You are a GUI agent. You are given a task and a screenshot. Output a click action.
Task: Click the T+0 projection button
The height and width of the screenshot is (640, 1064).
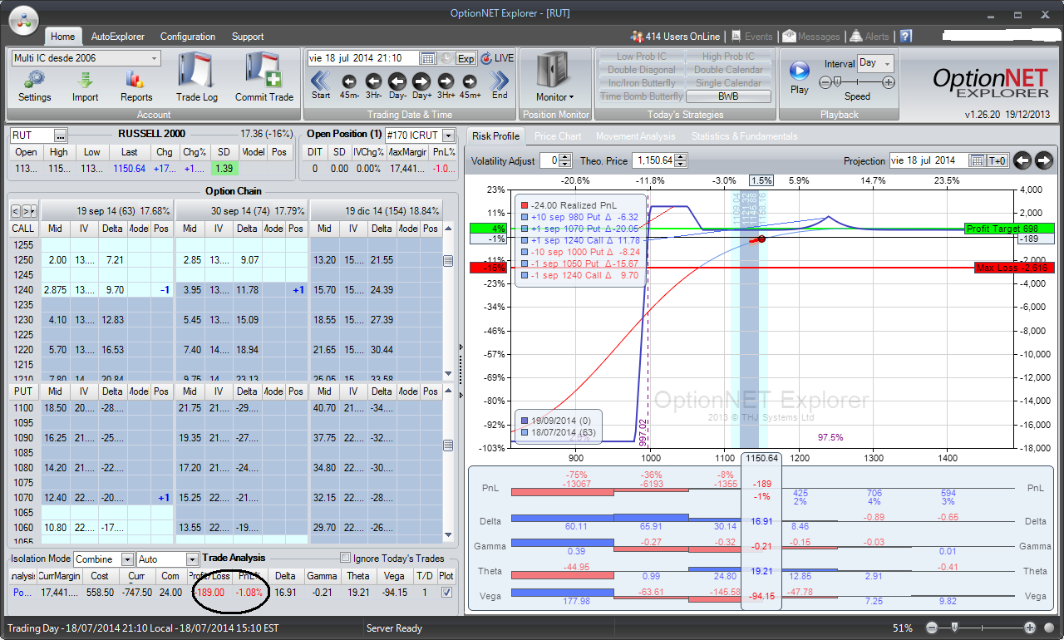(x=998, y=160)
